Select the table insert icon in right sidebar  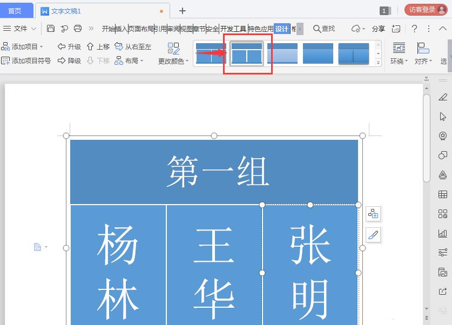point(444,194)
